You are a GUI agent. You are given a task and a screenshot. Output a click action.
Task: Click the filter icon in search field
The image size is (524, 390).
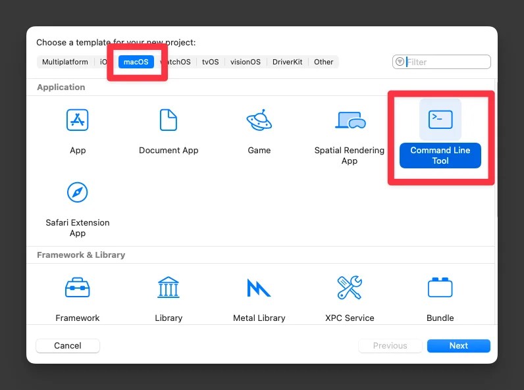click(x=400, y=62)
